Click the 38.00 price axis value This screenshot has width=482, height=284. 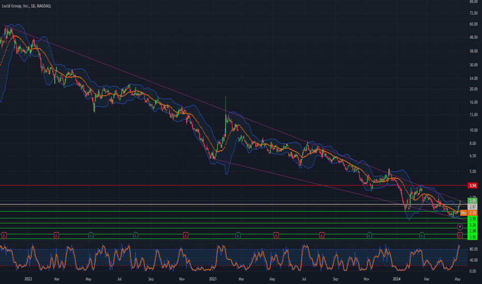tap(473, 51)
